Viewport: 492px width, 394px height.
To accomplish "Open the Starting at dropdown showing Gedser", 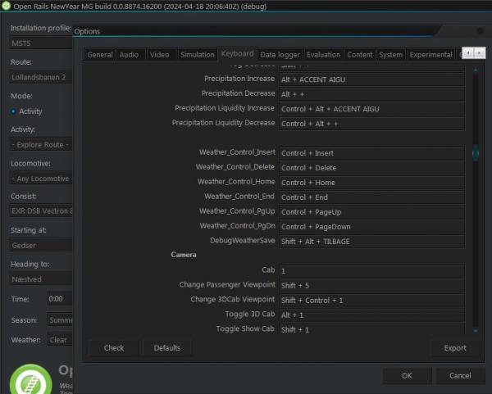I will click(x=41, y=246).
